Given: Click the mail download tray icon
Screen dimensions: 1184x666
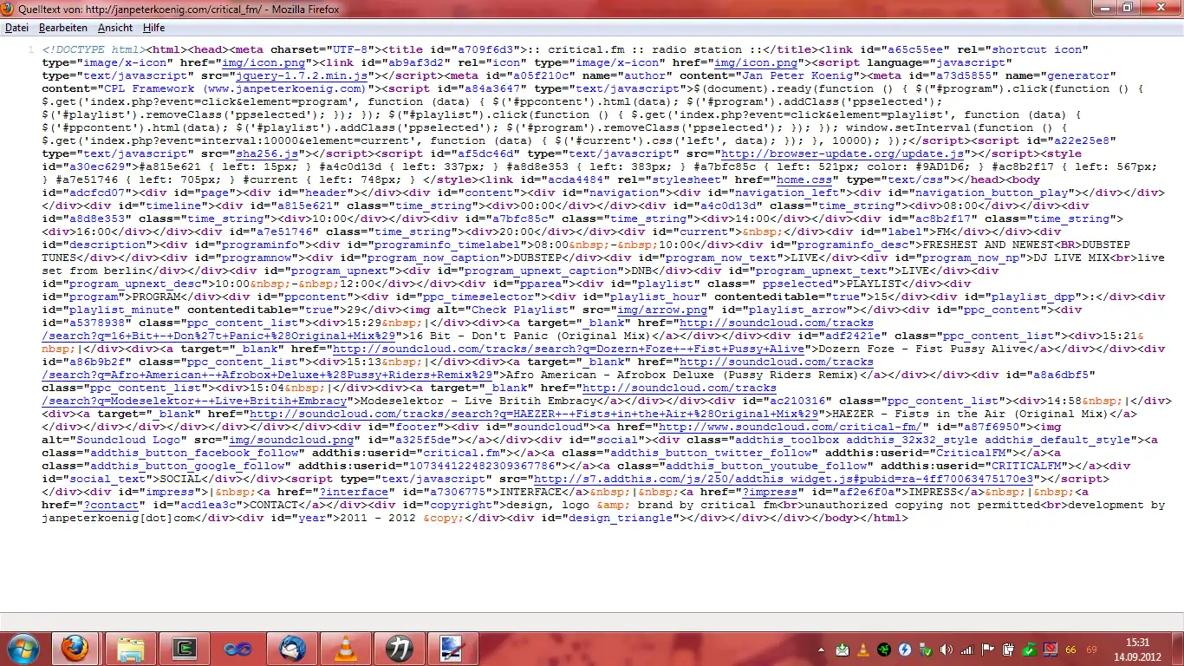Looking at the screenshot, I should click(842, 650).
